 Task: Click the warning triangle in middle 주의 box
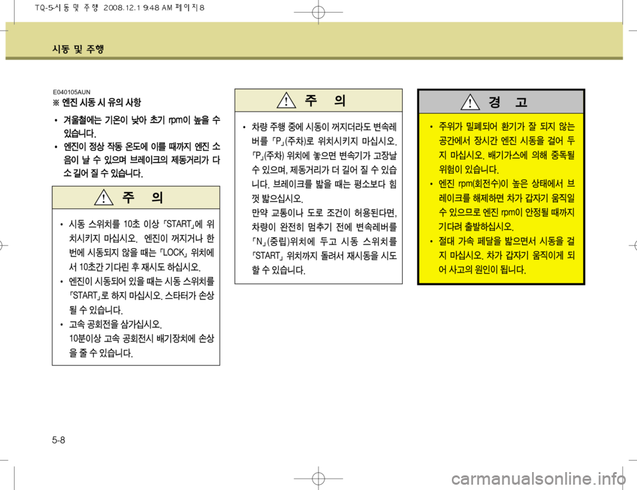coord(286,100)
